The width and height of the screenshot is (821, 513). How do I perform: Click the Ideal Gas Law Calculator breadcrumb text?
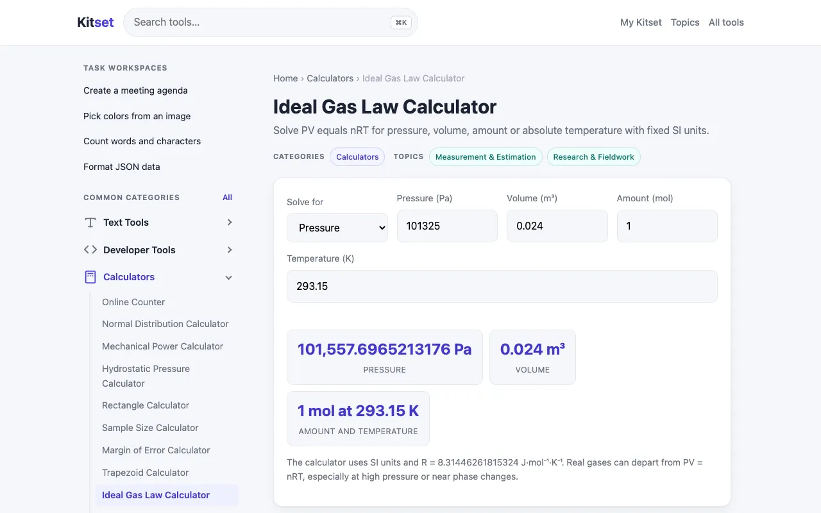413,78
